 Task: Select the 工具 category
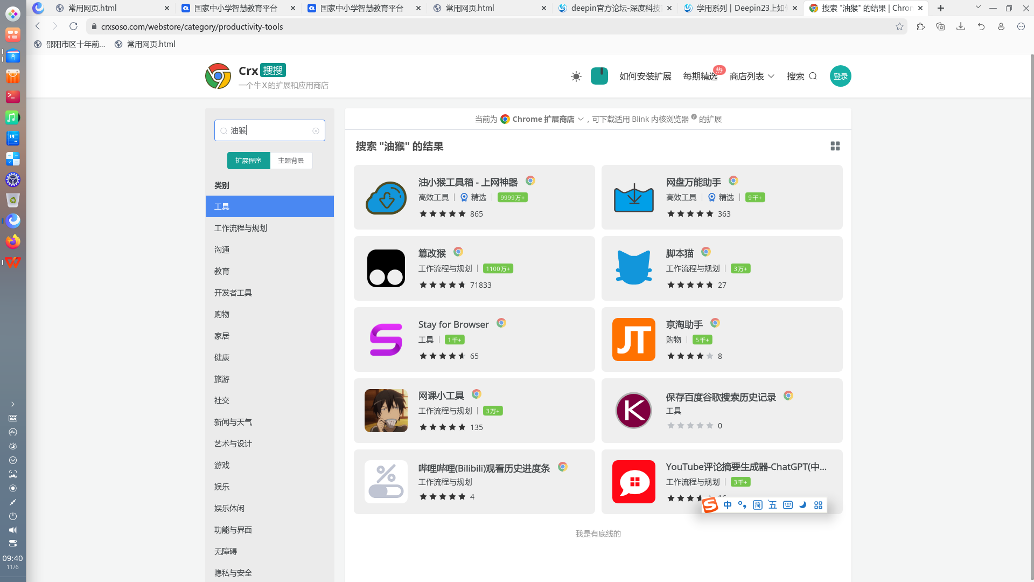270,206
